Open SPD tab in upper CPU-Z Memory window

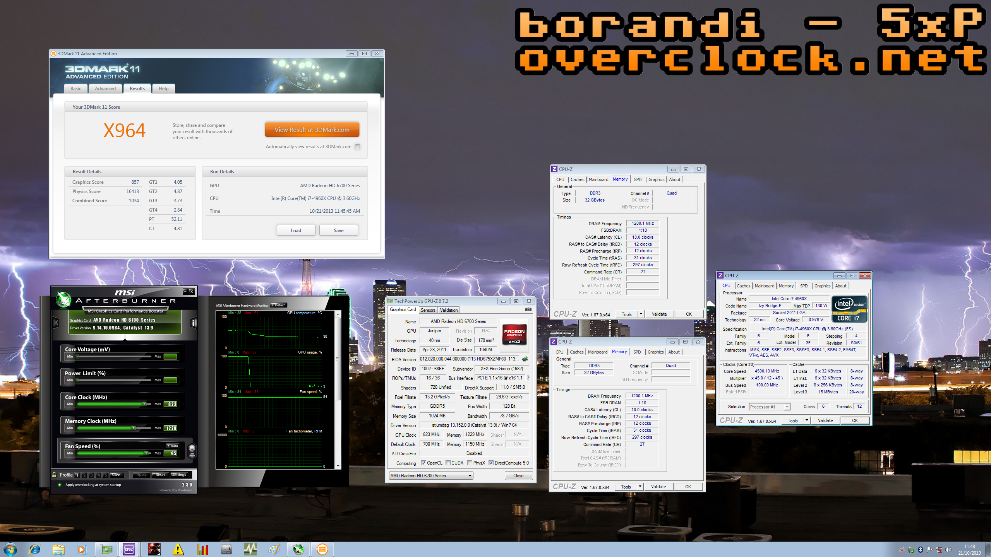(638, 179)
